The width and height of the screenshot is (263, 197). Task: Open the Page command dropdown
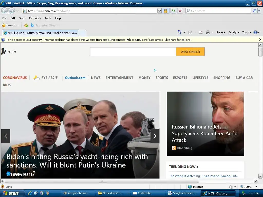[x=221, y=32]
